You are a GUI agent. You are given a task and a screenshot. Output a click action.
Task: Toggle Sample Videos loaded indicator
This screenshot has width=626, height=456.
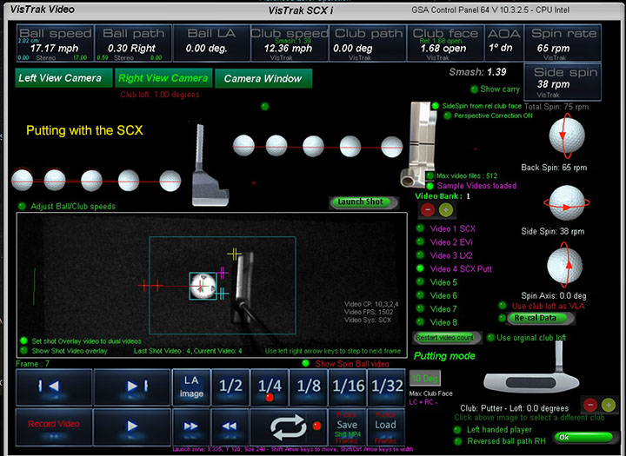430,186
